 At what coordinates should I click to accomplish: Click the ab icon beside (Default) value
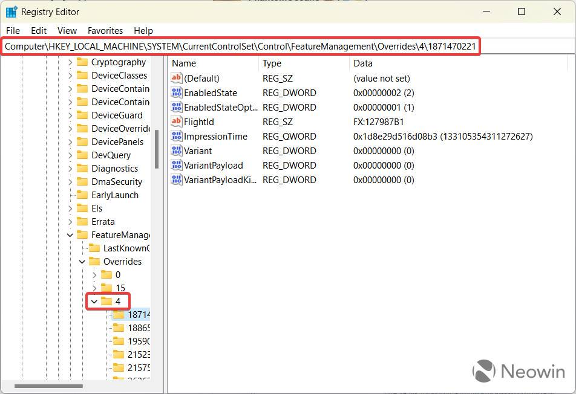175,78
